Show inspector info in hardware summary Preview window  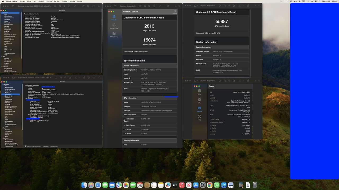tap(55, 6)
